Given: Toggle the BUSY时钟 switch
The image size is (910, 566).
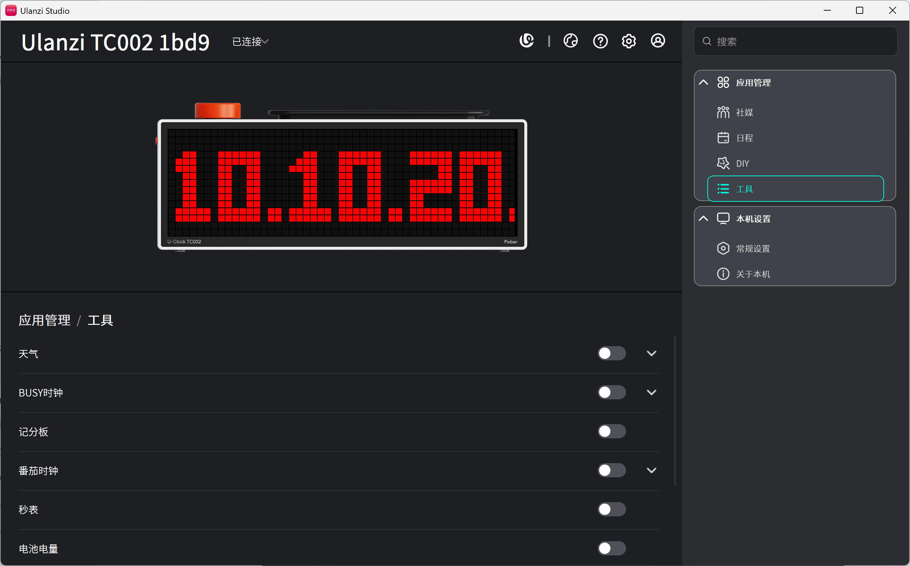Looking at the screenshot, I should (612, 392).
